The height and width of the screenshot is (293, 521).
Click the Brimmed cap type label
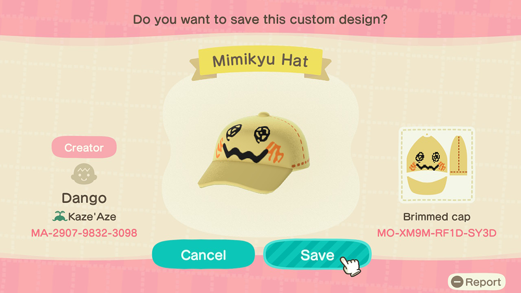coord(437,216)
